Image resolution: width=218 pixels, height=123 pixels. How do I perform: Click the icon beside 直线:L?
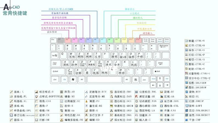(x=11, y=92)
